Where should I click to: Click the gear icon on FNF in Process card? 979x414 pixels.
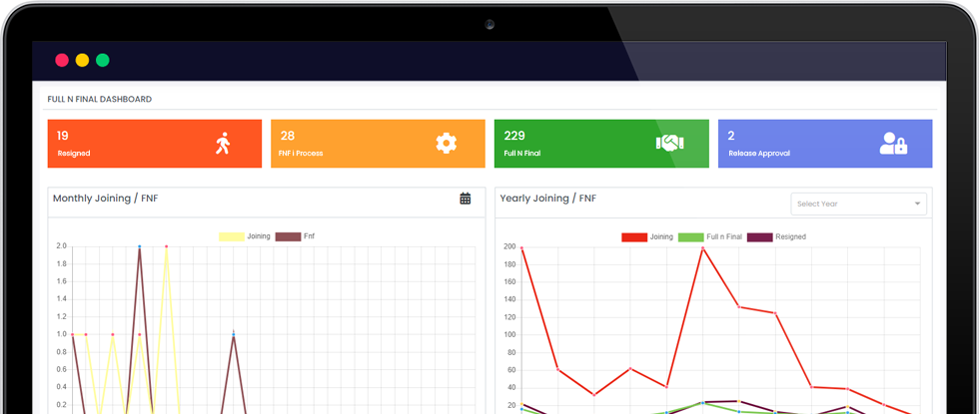pyautogui.click(x=446, y=144)
